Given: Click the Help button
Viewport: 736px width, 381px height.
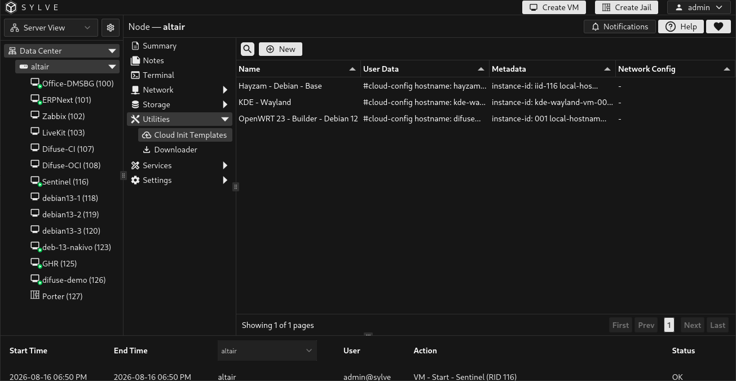Looking at the screenshot, I should (681, 27).
